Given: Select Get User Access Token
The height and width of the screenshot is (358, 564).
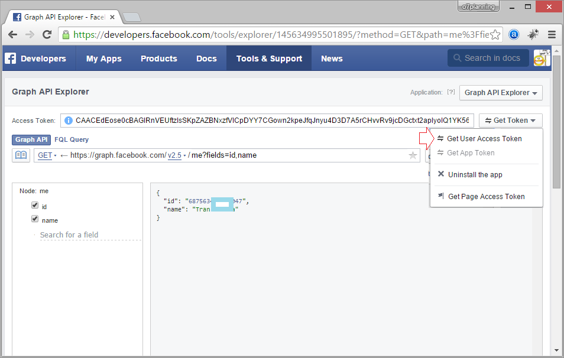Looking at the screenshot, I should coord(484,139).
